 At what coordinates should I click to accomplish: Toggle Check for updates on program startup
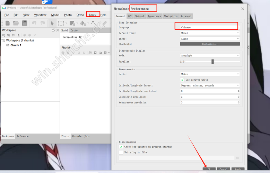point(121,147)
